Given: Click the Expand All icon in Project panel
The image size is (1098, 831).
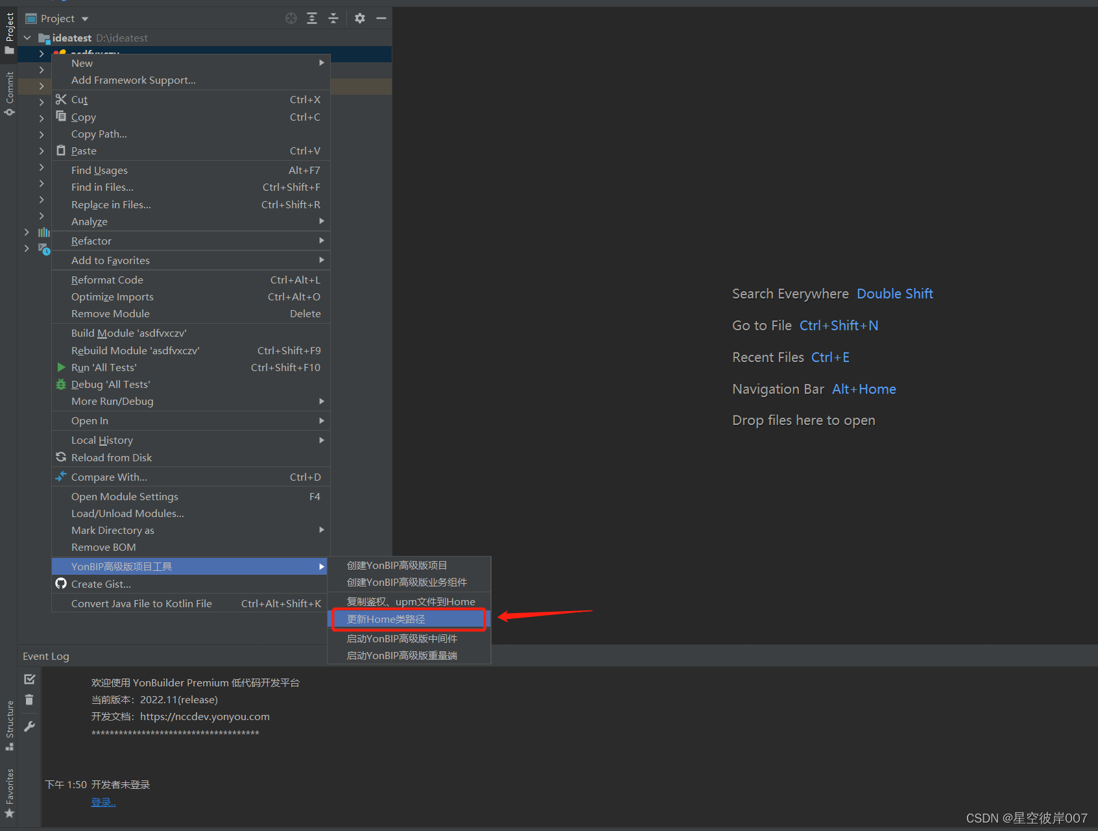Looking at the screenshot, I should click(x=312, y=18).
